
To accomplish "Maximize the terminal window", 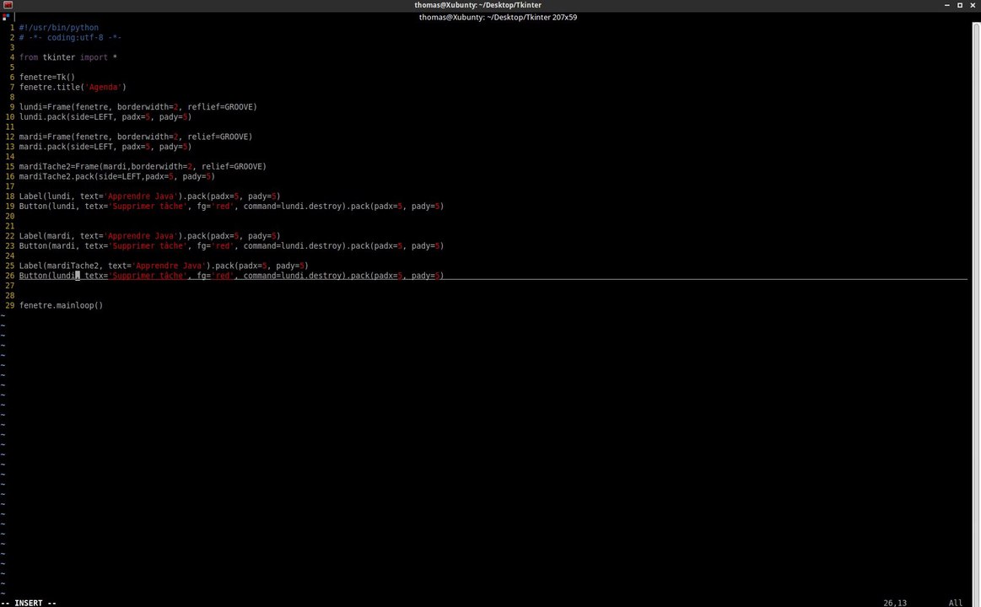I will tap(960, 5).
